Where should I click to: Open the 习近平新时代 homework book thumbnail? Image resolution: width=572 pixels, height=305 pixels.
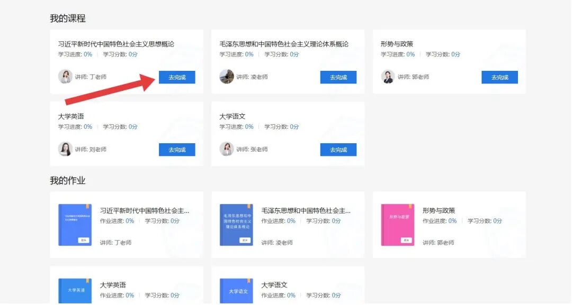(74, 224)
